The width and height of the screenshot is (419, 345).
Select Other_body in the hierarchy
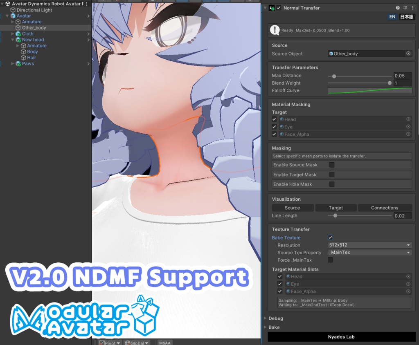tap(34, 28)
